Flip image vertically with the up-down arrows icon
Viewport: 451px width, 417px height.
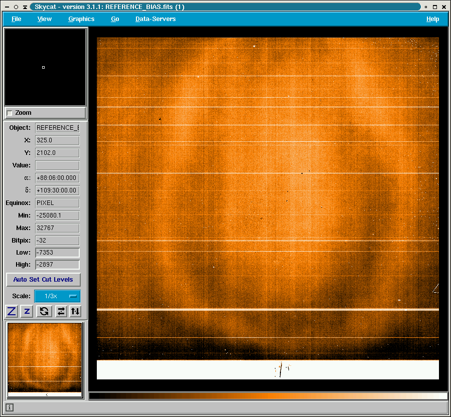[x=75, y=311]
